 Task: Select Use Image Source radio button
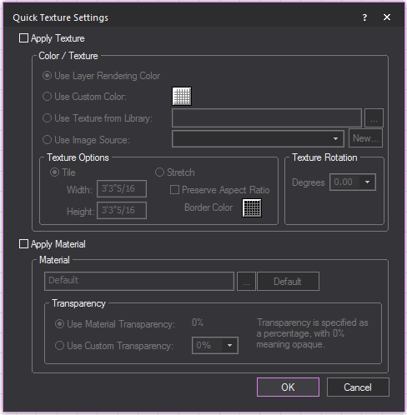pyautogui.click(x=47, y=139)
